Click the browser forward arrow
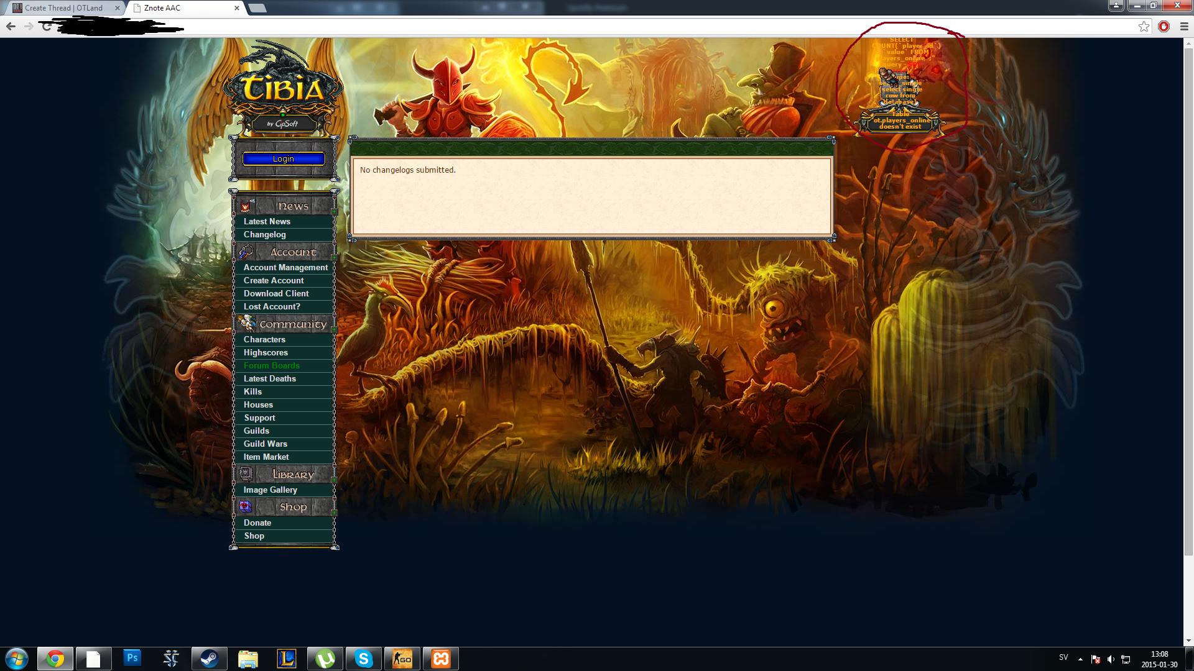The width and height of the screenshot is (1194, 671). tap(29, 26)
